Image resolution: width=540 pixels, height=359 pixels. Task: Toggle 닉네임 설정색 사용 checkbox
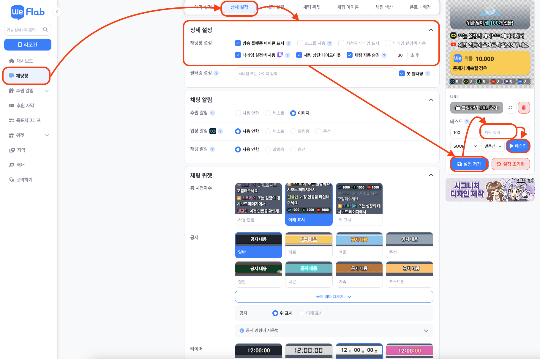(238, 55)
